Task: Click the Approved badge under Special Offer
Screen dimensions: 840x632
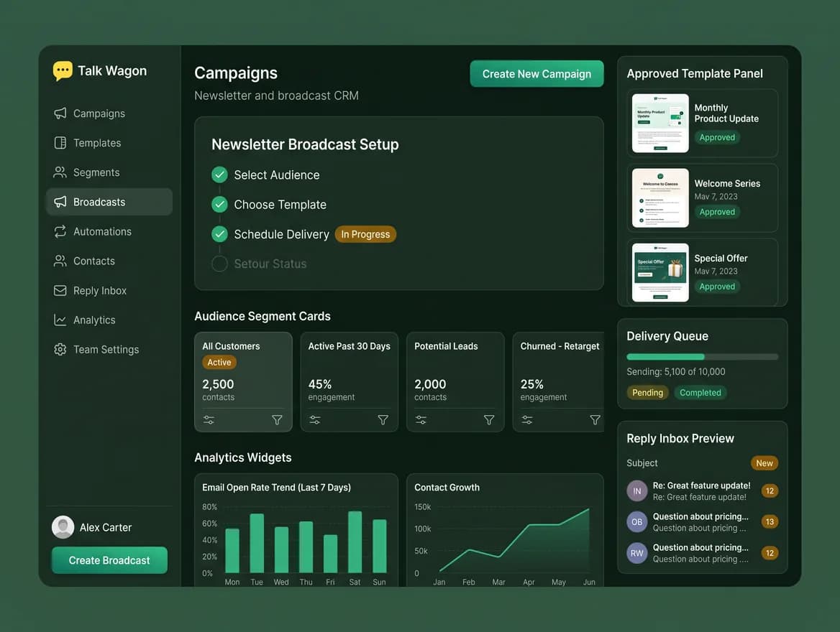Action: tap(717, 287)
